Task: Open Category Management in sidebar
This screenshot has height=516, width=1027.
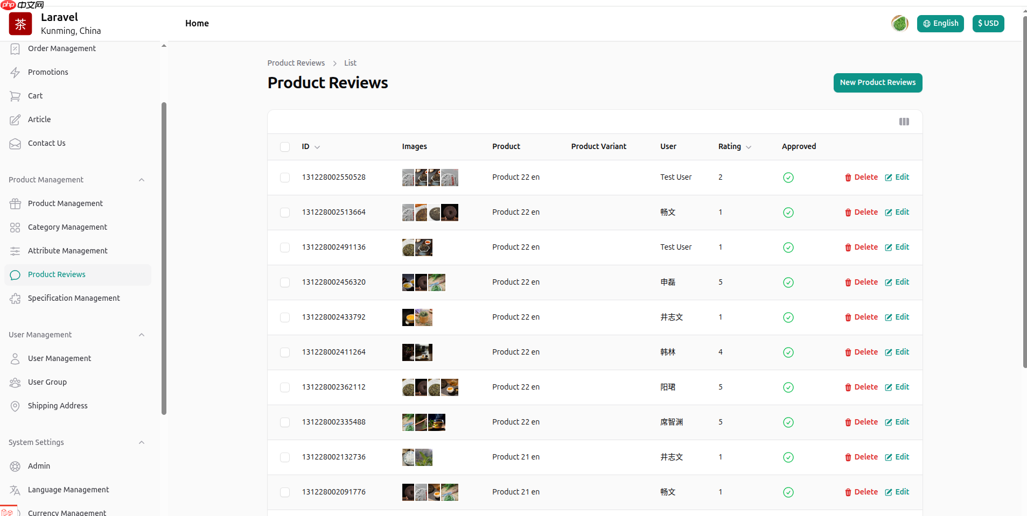Action: point(67,227)
